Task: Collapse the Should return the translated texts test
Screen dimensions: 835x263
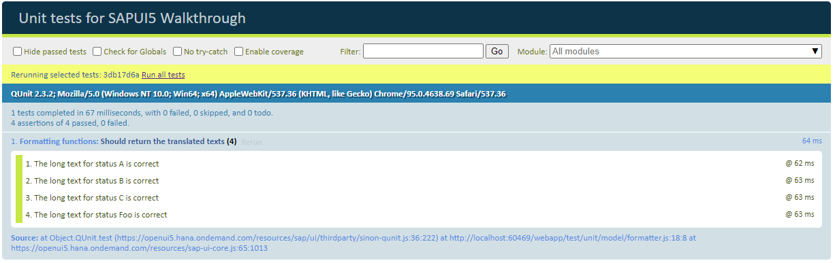Action: (162, 141)
